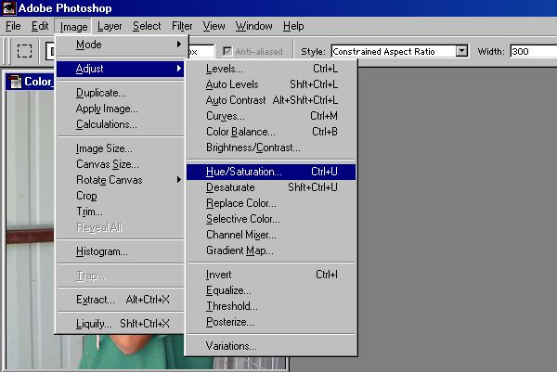Open the Levels adjustment
This screenshot has width=557, height=372.
(x=271, y=69)
